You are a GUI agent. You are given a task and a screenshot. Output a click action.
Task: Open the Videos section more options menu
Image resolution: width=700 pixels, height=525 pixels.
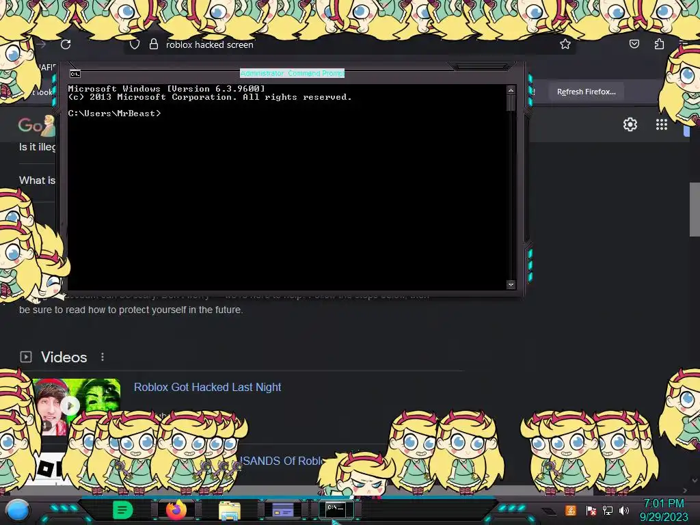point(103,357)
